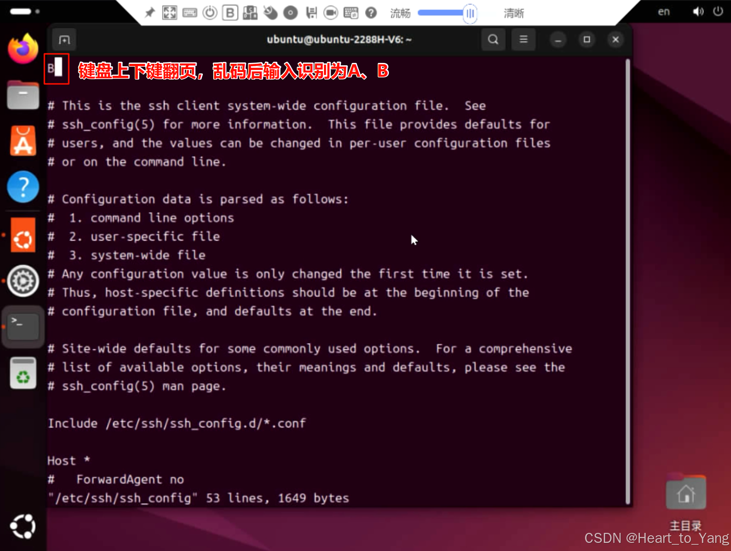Click the terminal search button
The image size is (731, 551).
(493, 40)
